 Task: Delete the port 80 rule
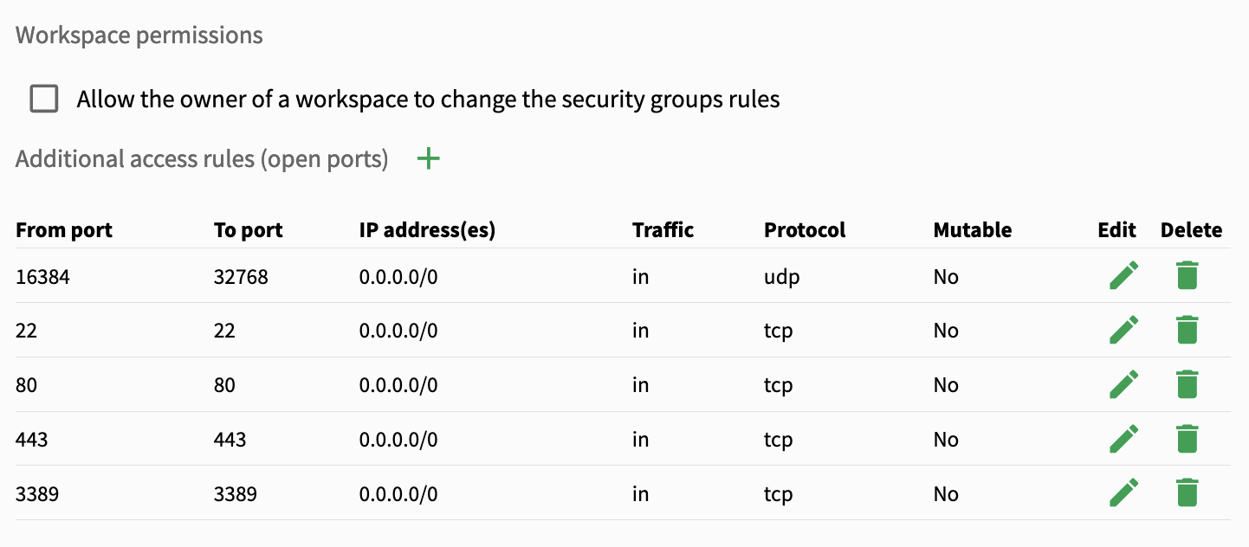tap(1187, 385)
